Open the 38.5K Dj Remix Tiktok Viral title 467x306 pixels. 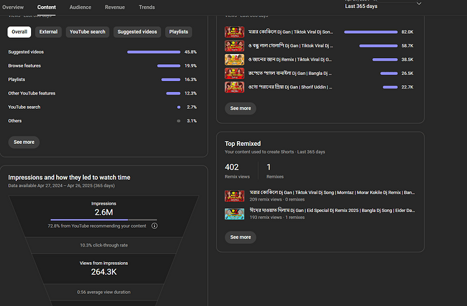[x=290, y=59]
